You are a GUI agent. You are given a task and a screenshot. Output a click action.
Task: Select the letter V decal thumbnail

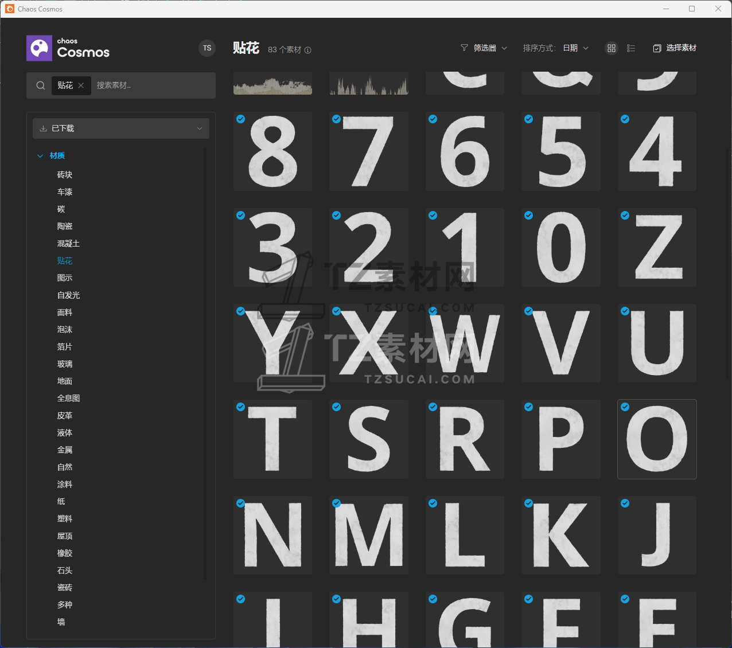pos(561,343)
